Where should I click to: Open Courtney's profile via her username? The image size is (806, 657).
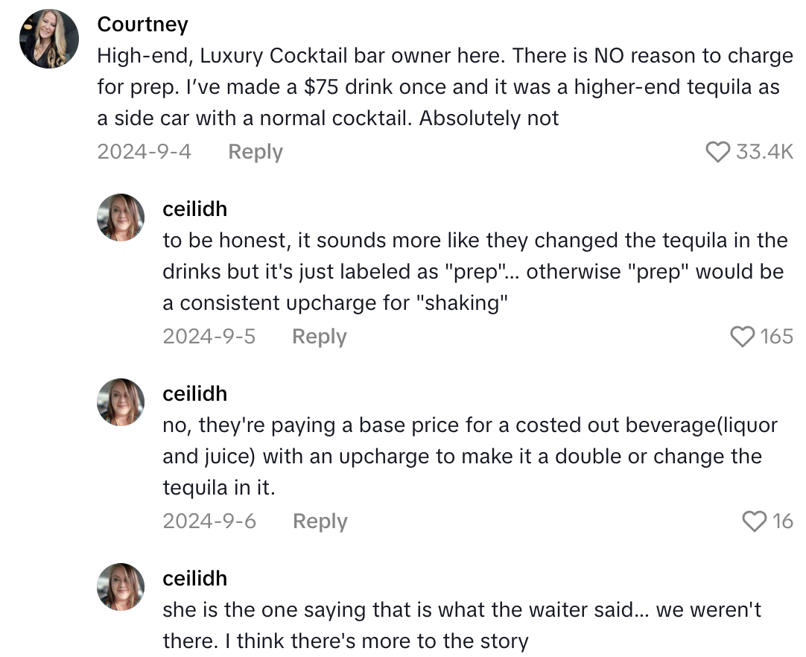pyautogui.click(x=142, y=24)
